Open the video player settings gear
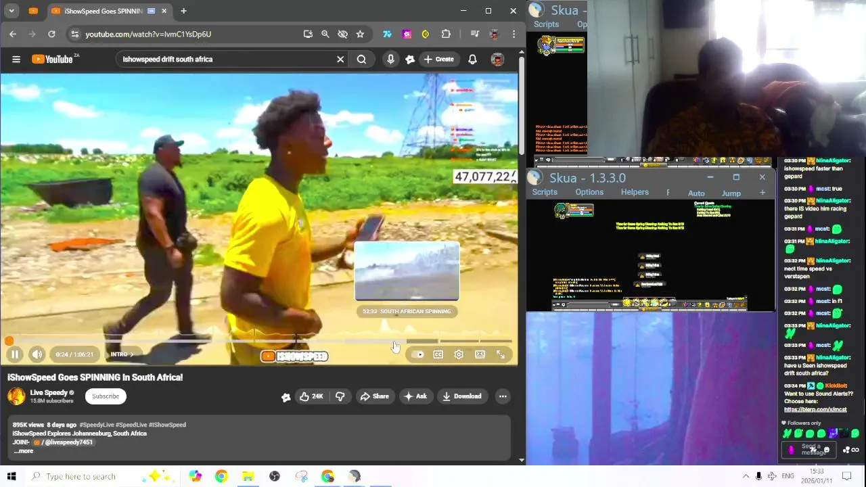 pyautogui.click(x=459, y=354)
